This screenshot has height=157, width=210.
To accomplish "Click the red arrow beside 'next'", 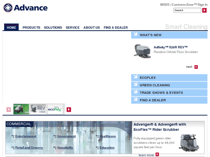I will coord(196,67).
